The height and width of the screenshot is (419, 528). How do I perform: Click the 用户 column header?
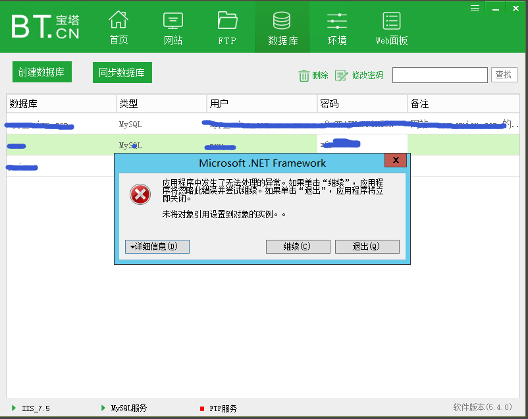pos(261,103)
